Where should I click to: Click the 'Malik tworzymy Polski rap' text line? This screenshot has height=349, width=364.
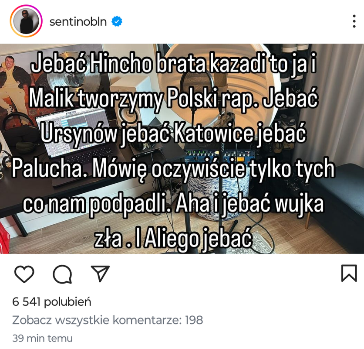point(144,98)
